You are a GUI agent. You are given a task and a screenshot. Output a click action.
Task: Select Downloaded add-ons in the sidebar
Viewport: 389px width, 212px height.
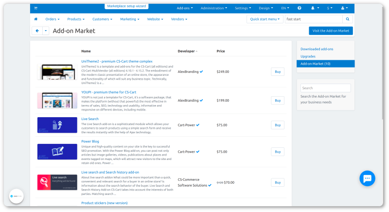click(317, 49)
